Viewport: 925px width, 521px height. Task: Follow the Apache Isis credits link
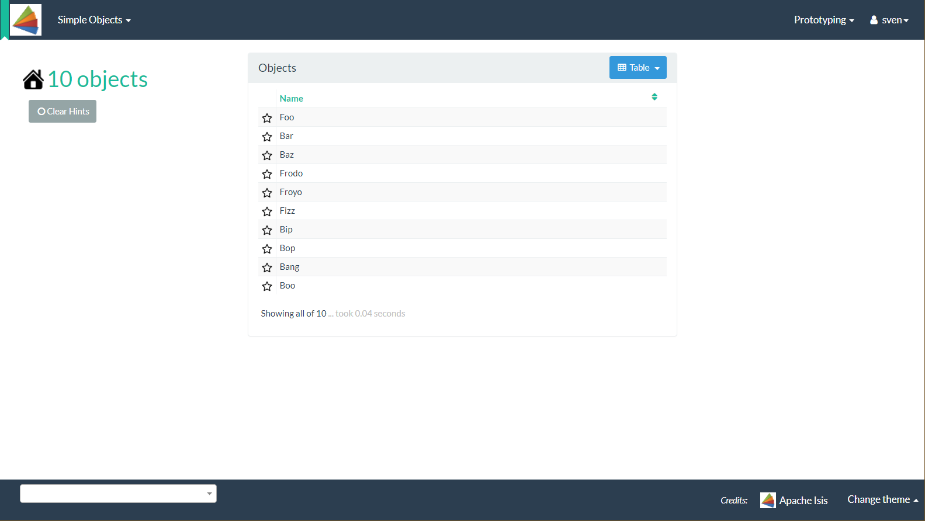click(794, 501)
